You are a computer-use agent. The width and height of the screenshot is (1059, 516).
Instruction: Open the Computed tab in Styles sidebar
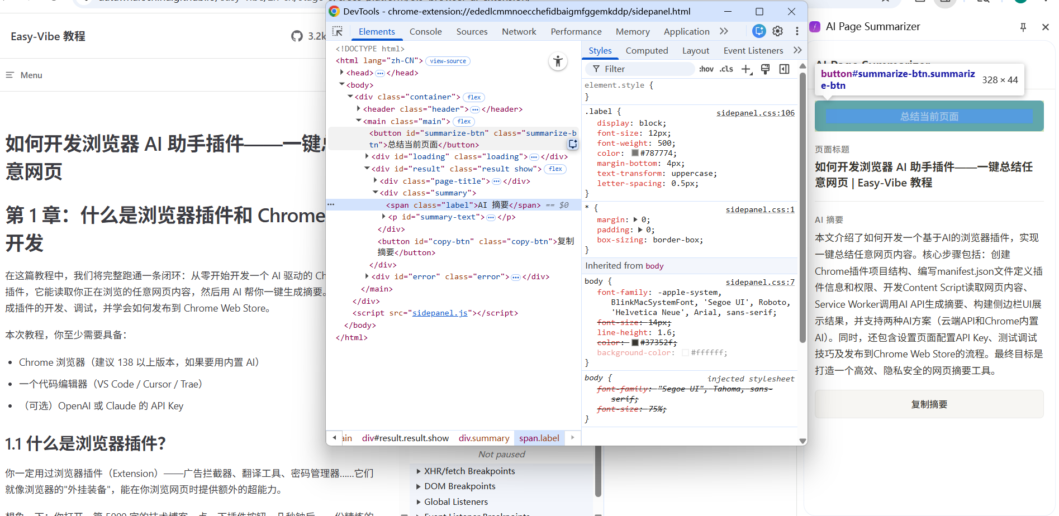click(647, 50)
